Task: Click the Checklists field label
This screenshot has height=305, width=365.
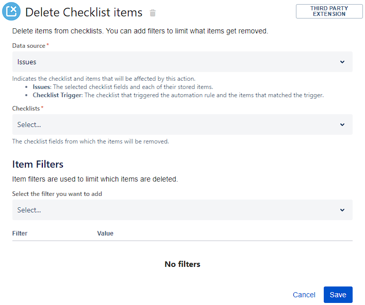Action: (26, 109)
